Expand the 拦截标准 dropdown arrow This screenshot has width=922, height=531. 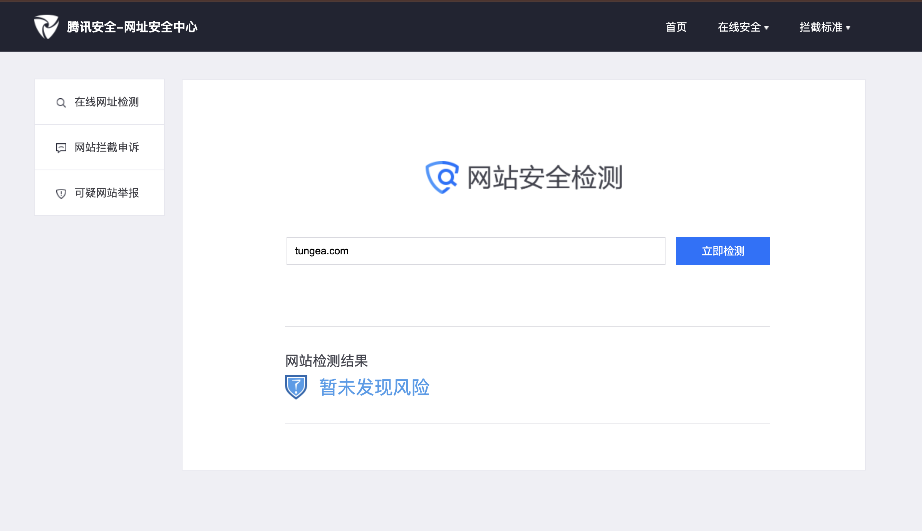[848, 28]
